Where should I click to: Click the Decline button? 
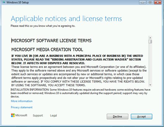(x=118, y=116)
